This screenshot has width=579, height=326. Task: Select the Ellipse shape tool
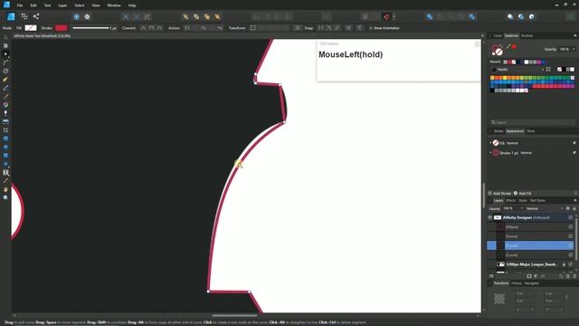click(5, 147)
